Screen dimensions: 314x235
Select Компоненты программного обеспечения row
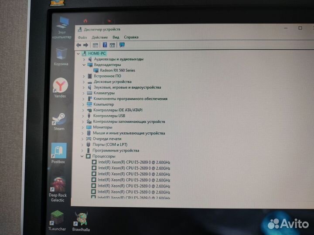click(x=130, y=99)
